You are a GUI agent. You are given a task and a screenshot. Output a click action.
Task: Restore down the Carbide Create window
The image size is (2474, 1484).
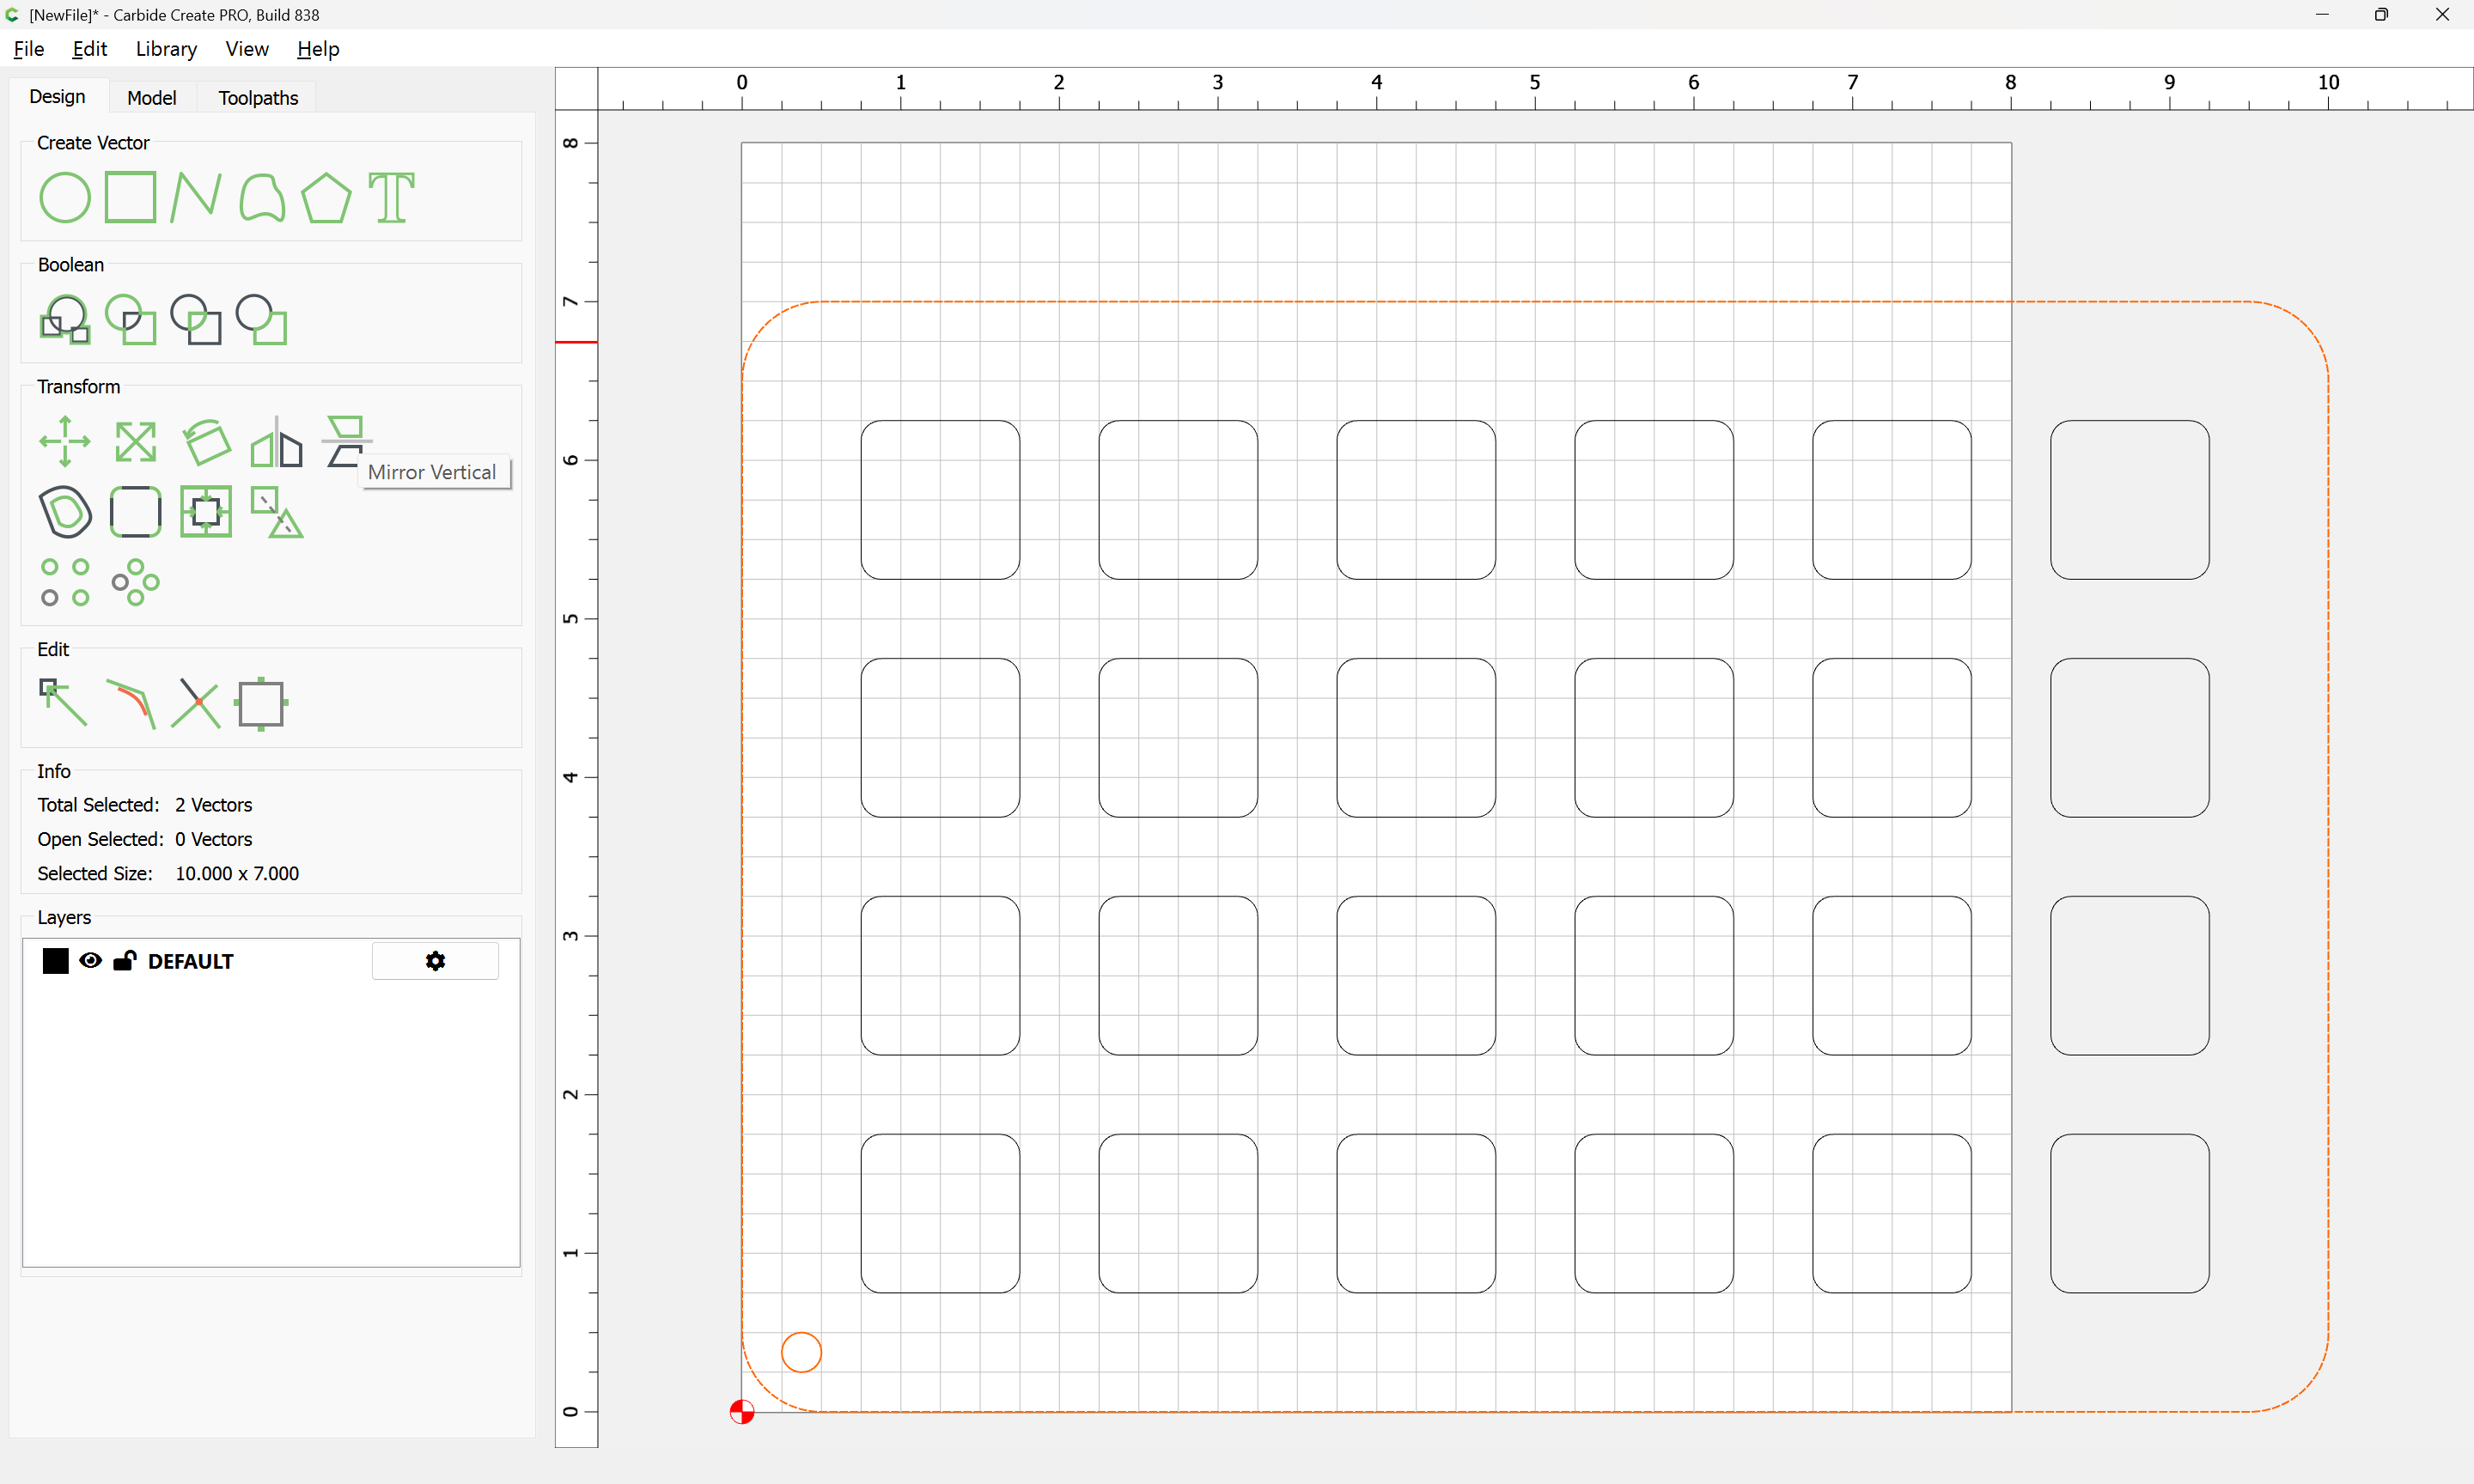(2381, 14)
